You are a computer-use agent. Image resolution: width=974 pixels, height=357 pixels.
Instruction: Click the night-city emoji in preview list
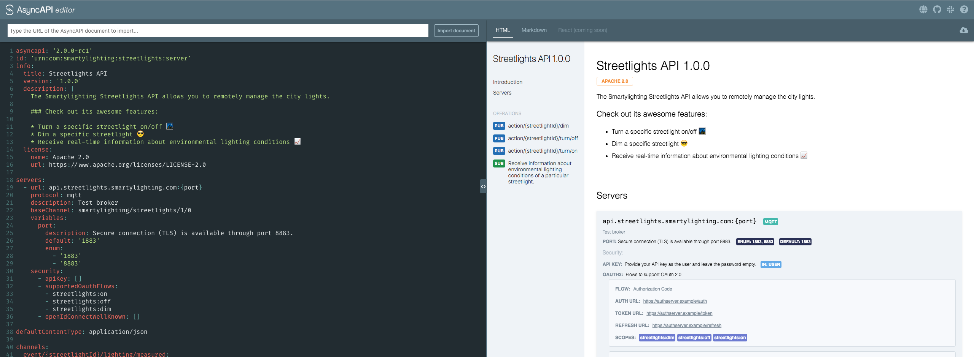[x=702, y=131]
